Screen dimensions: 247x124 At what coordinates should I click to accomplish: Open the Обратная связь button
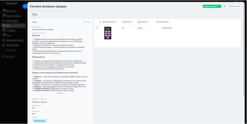point(235,6)
